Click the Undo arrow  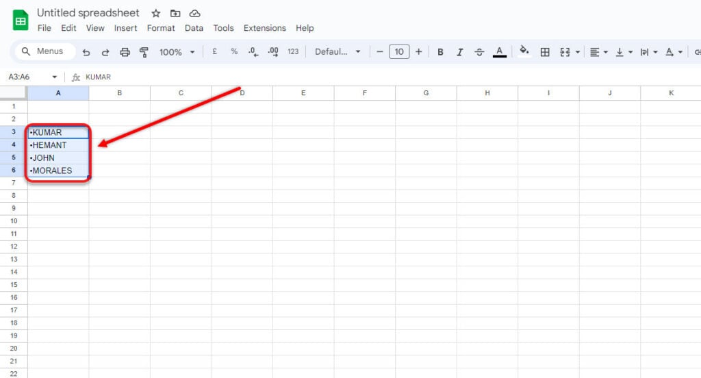tap(86, 52)
